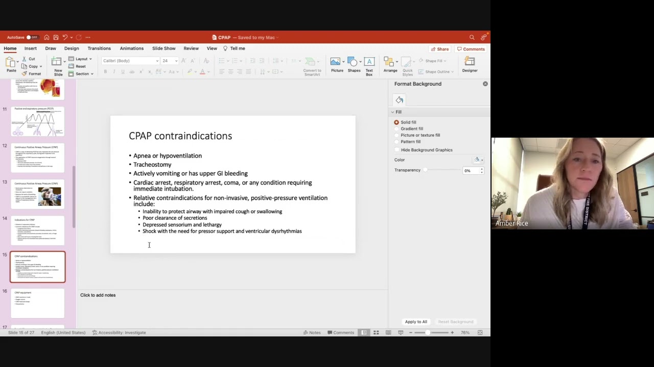Fit slide to window icon
Viewport: 654px width, 367px height.
point(480,332)
